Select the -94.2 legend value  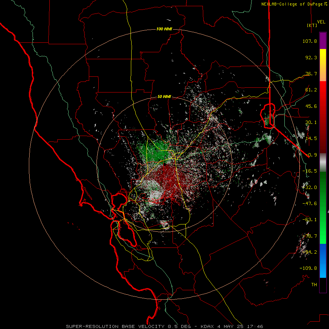(310, 252)
